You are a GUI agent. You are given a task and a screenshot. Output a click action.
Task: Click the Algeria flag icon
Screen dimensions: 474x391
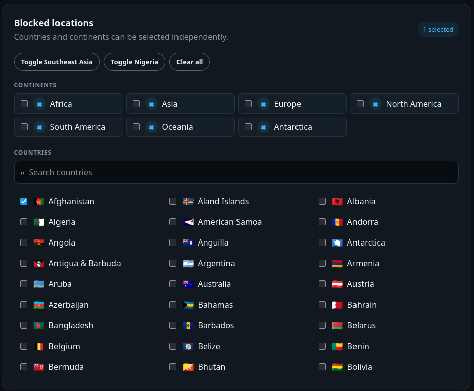click(39, 222)
